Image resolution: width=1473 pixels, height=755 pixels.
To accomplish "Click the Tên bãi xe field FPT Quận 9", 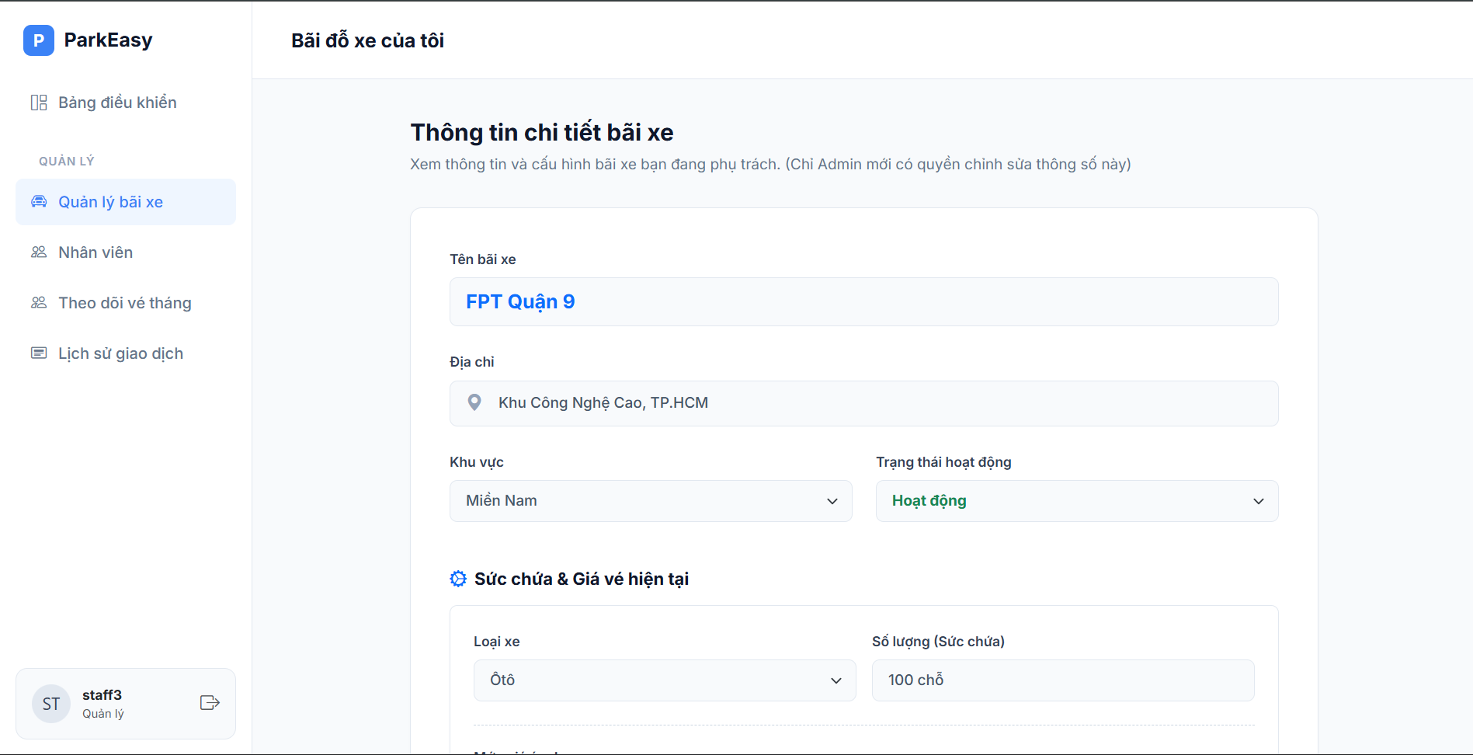I will (863, 302).
